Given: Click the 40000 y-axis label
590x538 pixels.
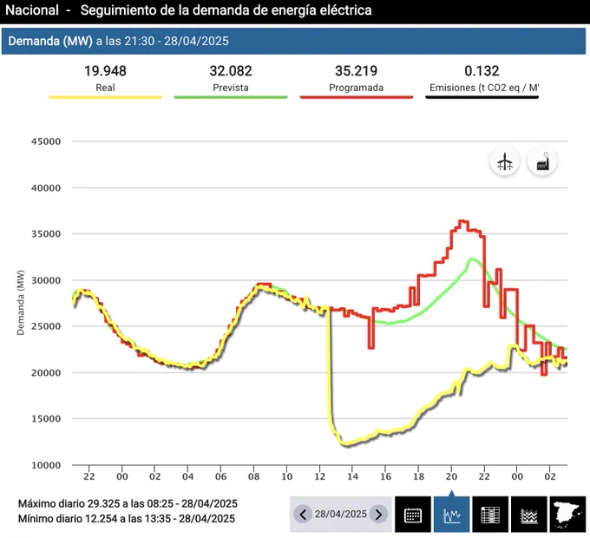Looking at the screenshot, I should [x=46, y=187].
